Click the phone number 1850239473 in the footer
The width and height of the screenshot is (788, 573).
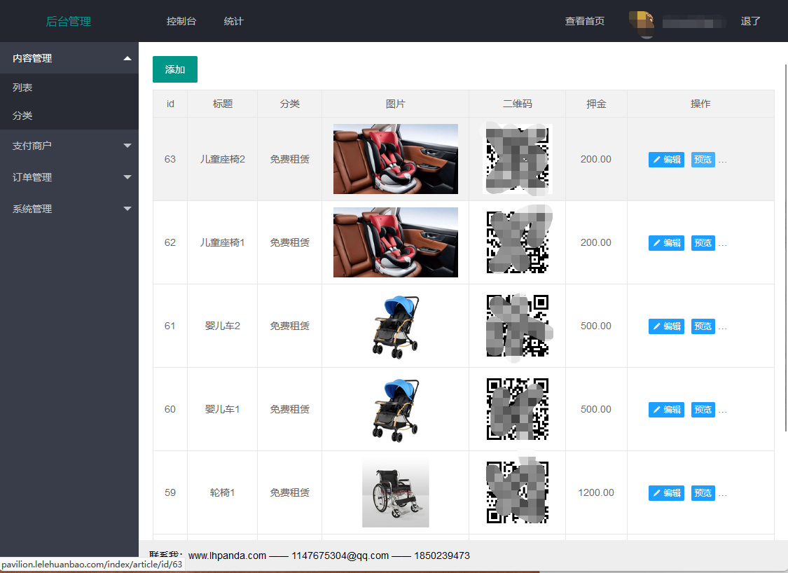[x=442, y=555]
